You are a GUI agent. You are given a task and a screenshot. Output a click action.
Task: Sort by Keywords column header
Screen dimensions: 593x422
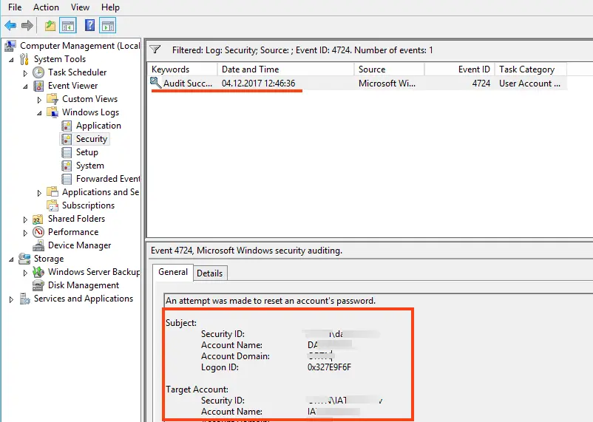click(182, 69)
